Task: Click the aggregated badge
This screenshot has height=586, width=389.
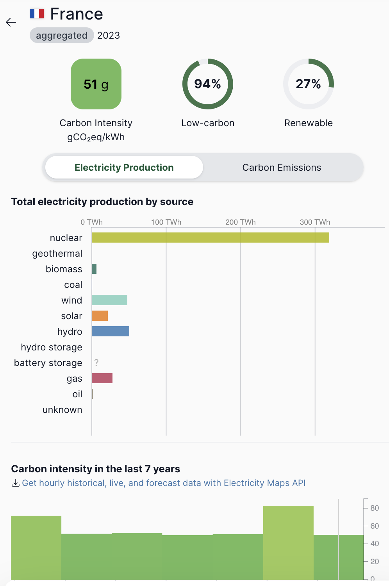Action: coord(62,36)
